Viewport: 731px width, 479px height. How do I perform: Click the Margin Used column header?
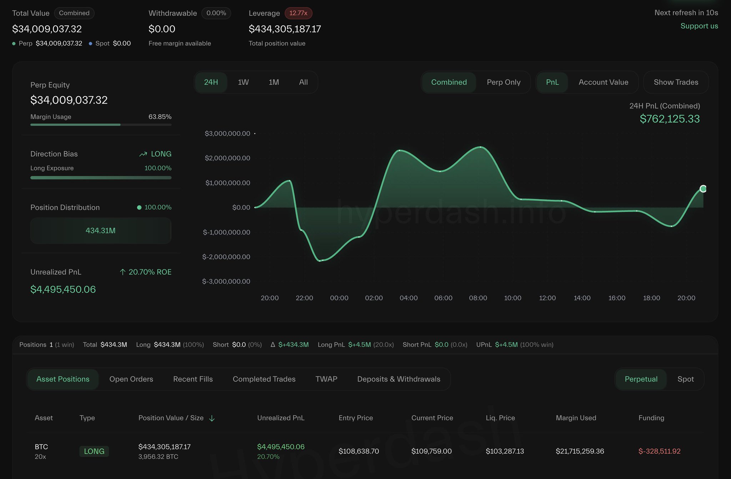point(576,418)
